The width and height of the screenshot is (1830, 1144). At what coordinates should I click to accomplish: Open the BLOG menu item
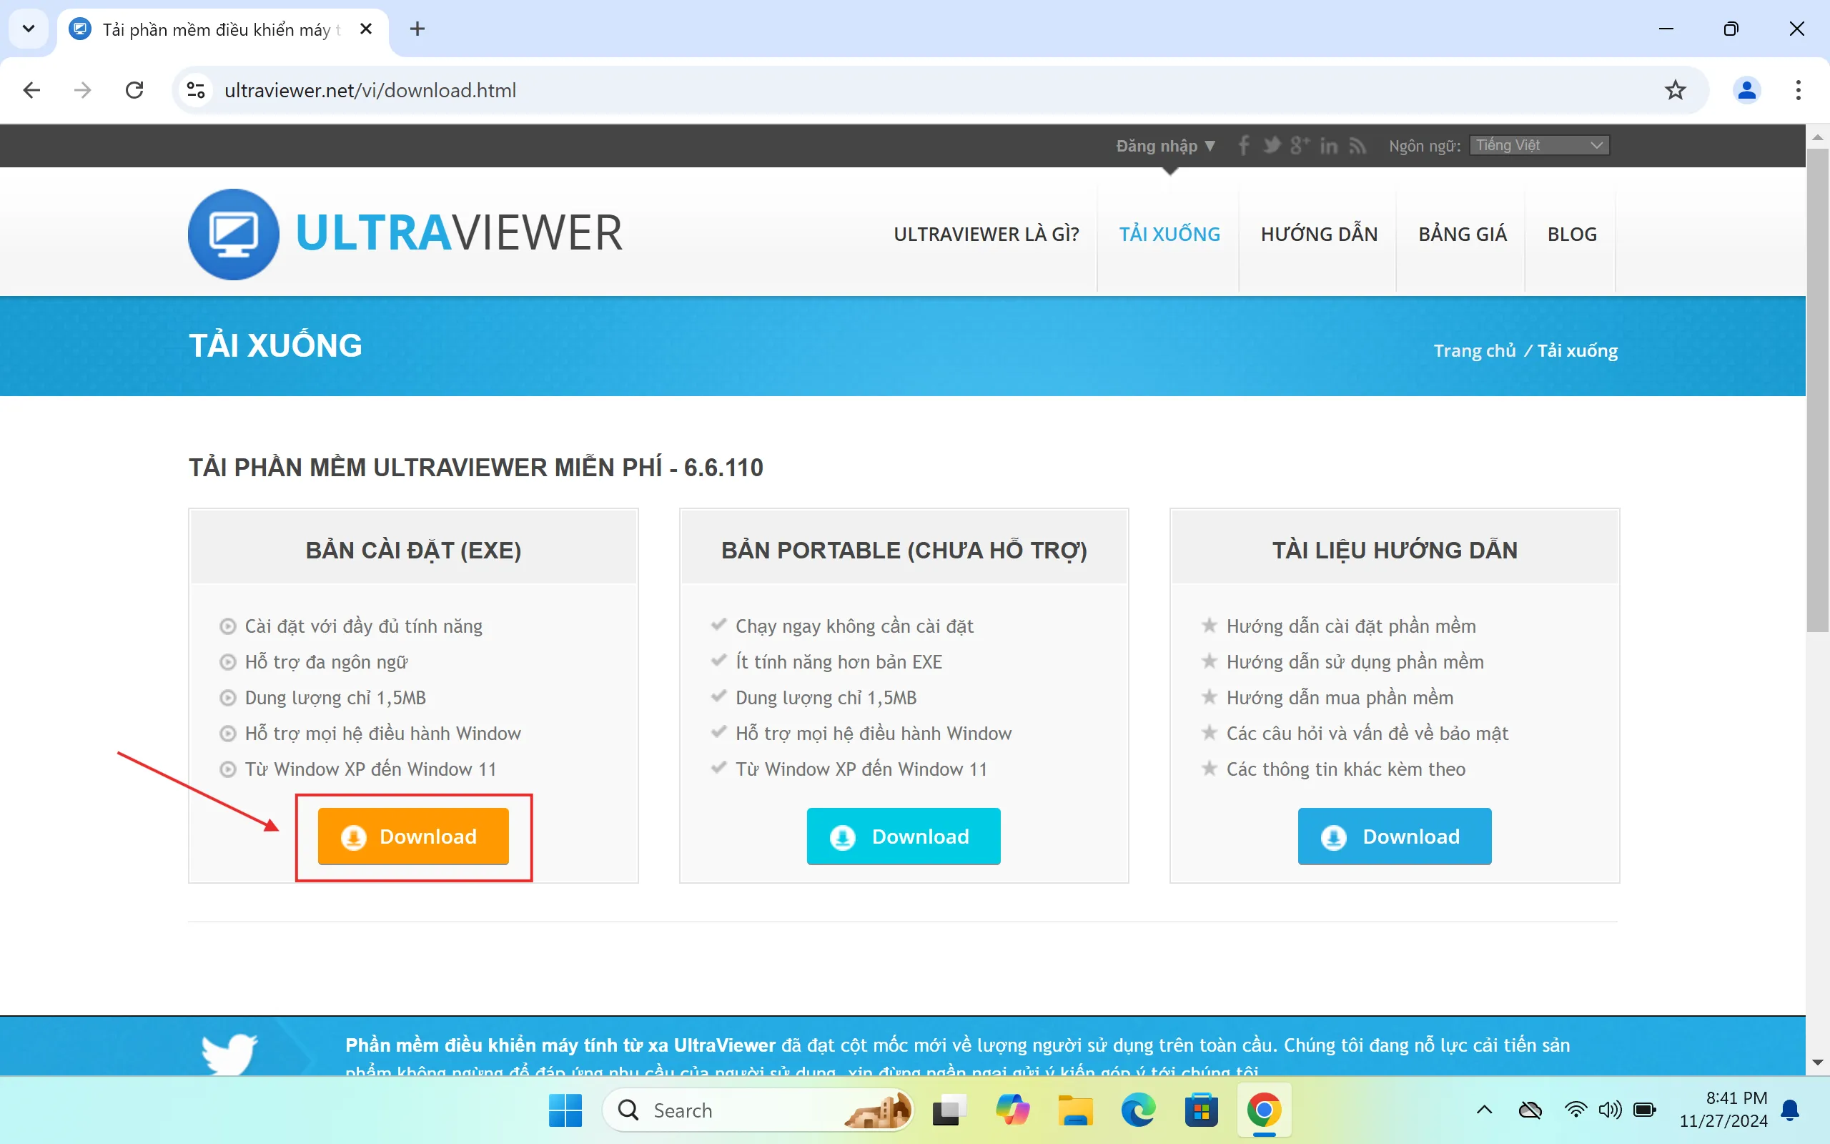point(1571,235)
